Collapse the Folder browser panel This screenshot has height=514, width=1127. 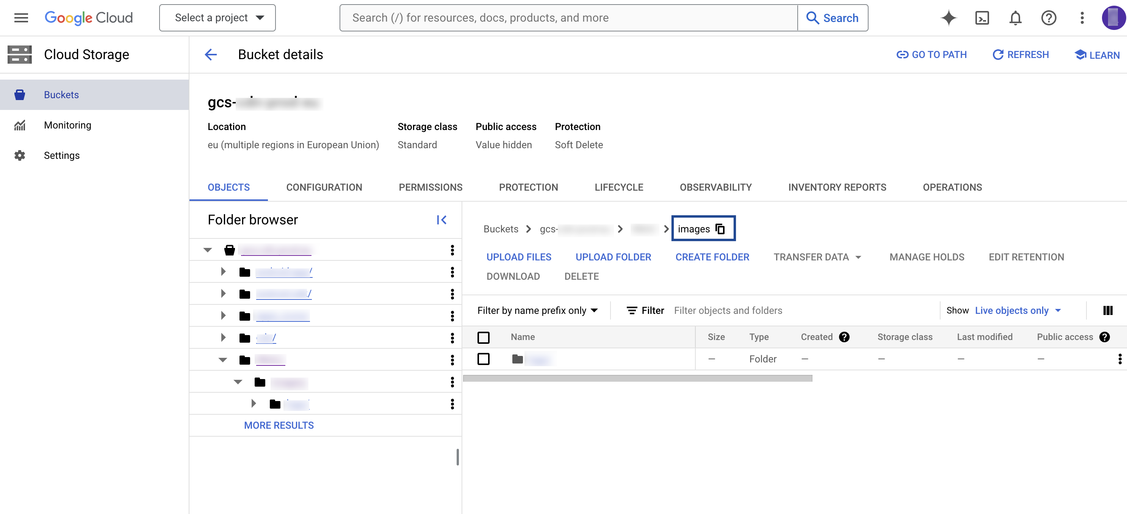[441, 219]
